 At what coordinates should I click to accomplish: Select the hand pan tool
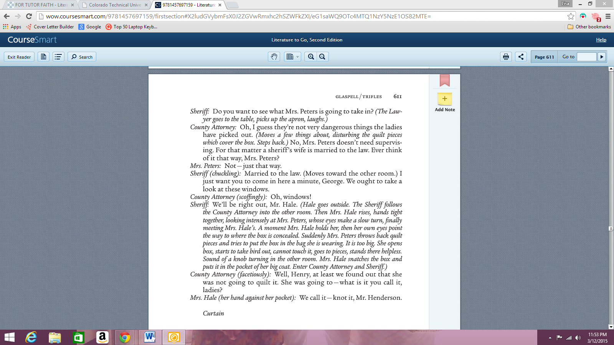tap(274, 57)
